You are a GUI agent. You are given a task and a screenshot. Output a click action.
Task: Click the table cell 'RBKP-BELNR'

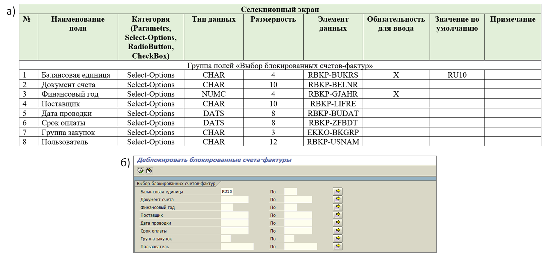[333, 85]
